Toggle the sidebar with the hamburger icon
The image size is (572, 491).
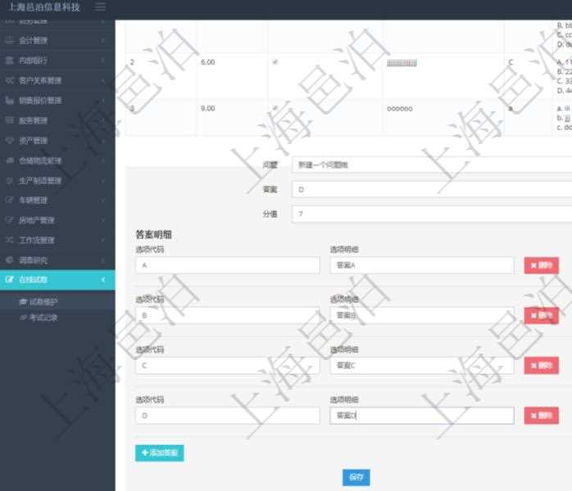click(x=100, y=7)
